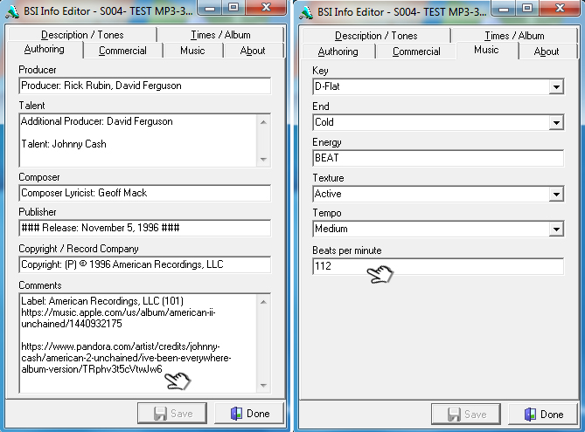Open Description / Tones tab in left window
The width and height of the screenshot is (585, 432).
click(82, 35)
